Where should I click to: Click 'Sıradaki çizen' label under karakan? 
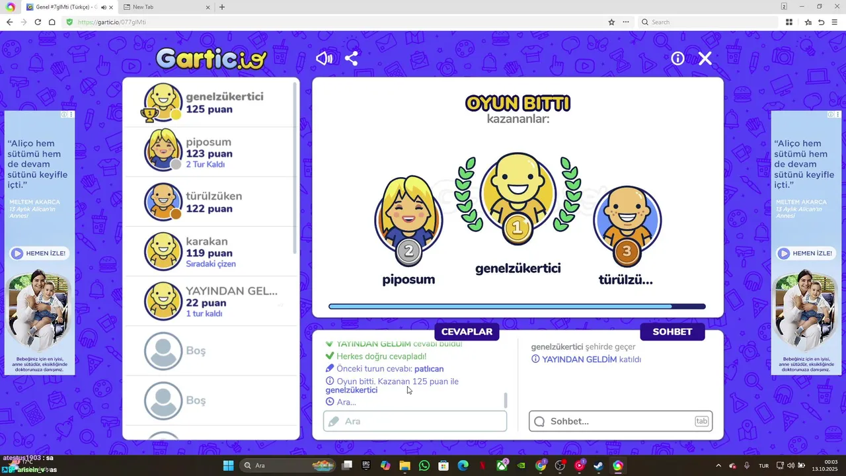(x=211, y=264)
